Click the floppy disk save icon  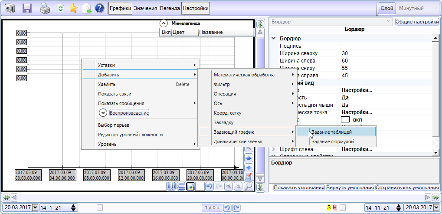click(27, 8)
